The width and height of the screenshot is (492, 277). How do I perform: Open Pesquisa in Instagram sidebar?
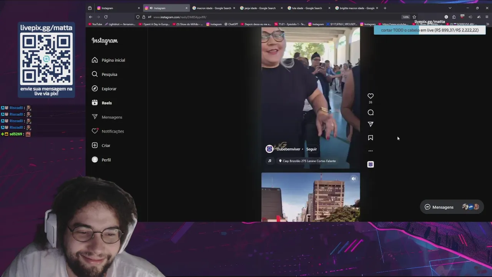[x=105, y=74]
